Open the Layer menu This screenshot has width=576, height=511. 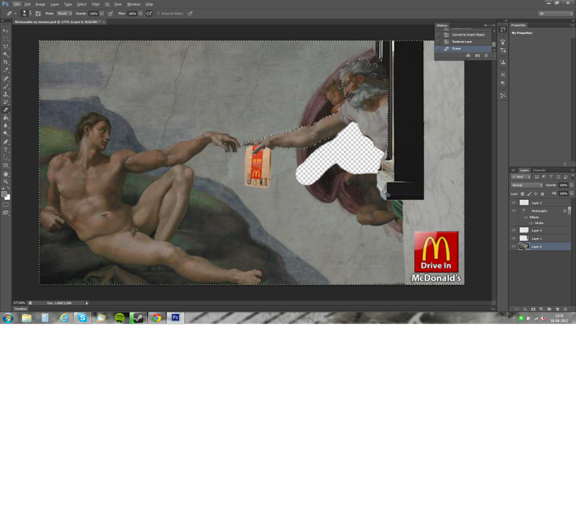[x=55, y=5]
